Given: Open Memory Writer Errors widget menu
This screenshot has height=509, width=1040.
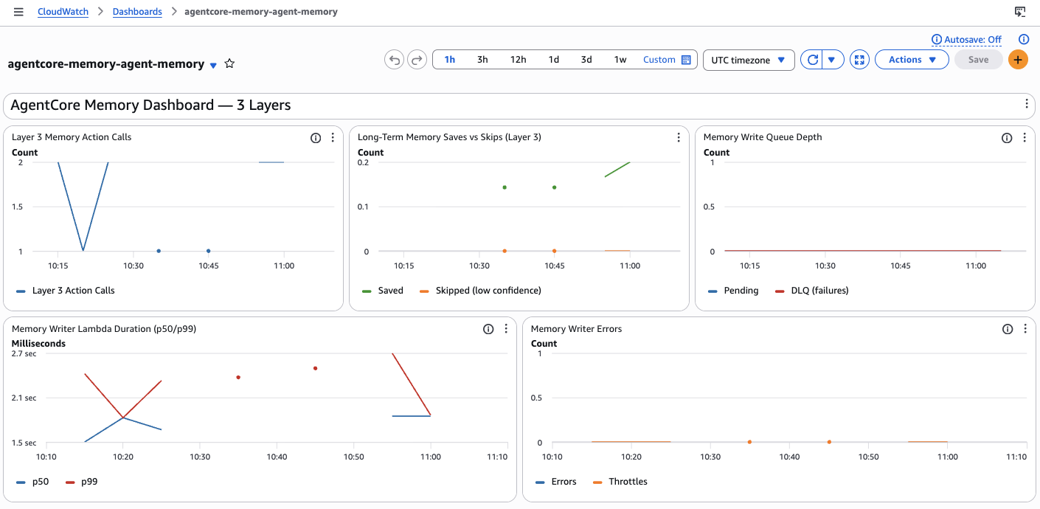Looking at the screenshot, I should (1025, 329).
